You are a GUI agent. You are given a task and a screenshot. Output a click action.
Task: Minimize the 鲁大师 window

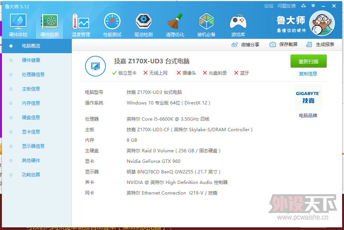323,6
